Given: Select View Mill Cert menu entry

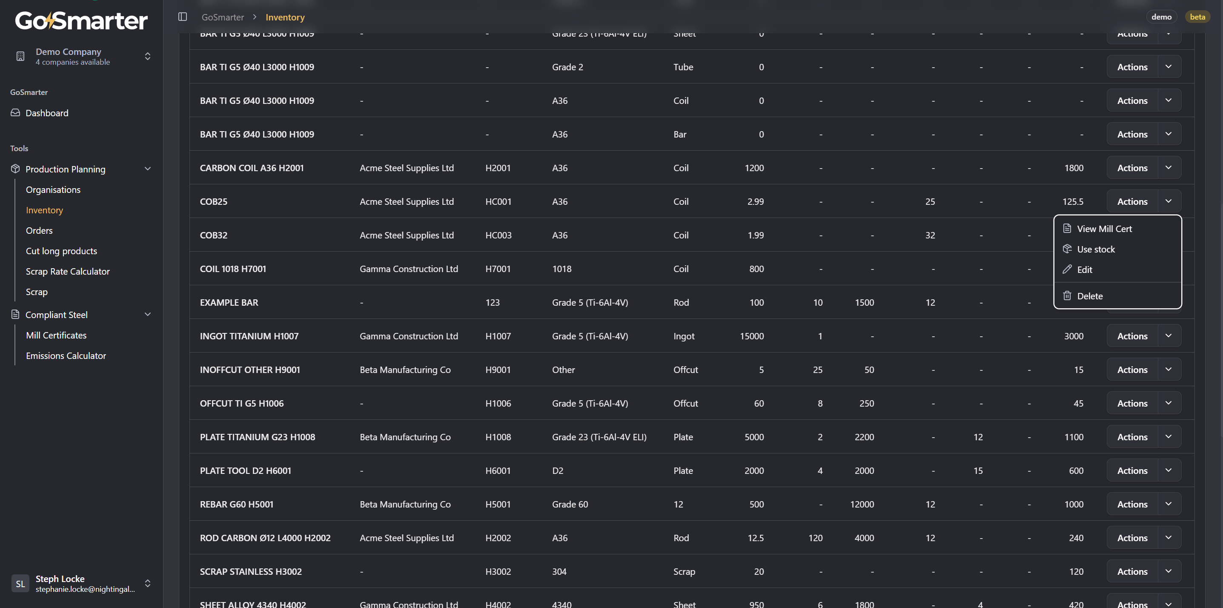Looking at the screenshot, I should [x=1104, y=229].
